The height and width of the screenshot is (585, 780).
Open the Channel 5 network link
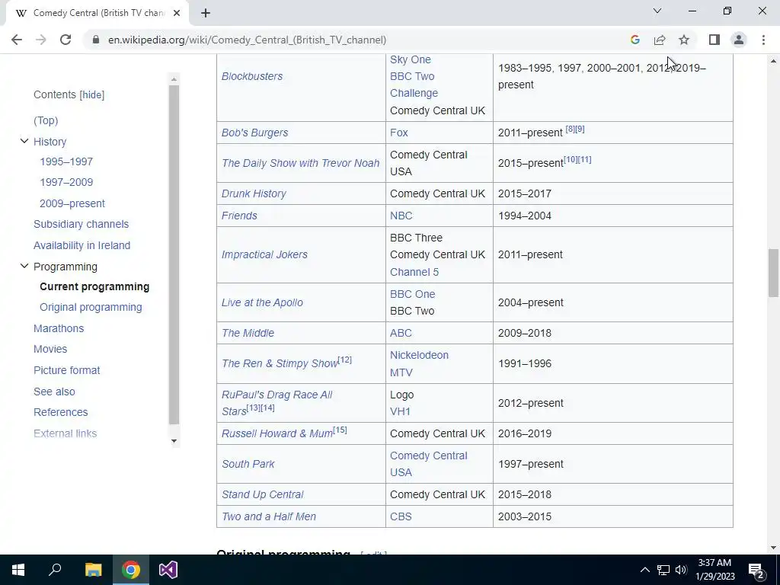point(414,272)
